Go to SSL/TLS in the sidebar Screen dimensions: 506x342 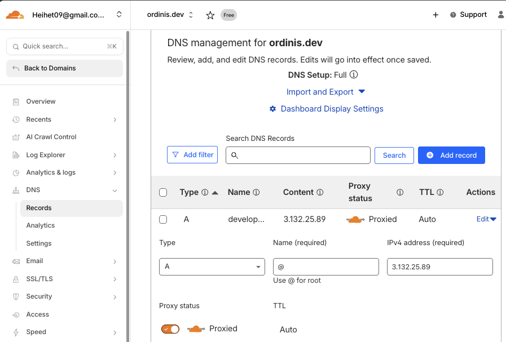tap(39, 279)
